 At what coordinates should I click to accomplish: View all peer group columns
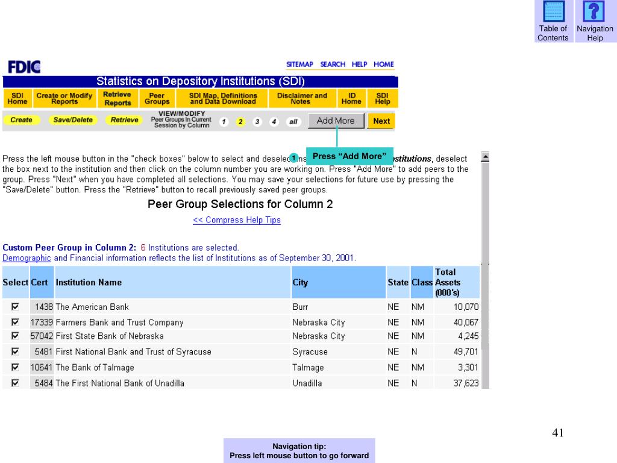pyautogui.click(x=293, y=122)
